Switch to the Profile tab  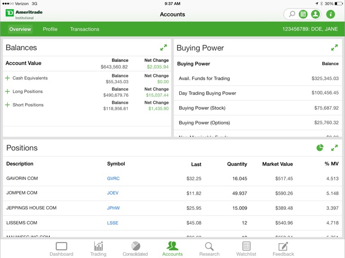point(50,29)
